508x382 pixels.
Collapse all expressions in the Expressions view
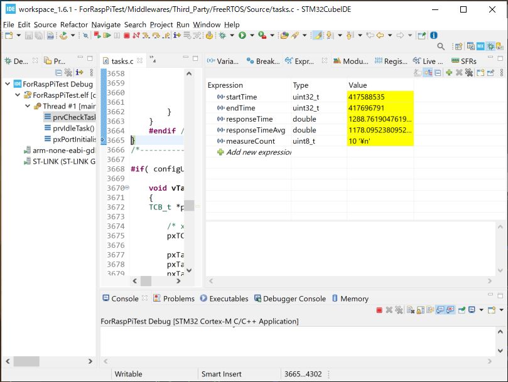point(438,73)
